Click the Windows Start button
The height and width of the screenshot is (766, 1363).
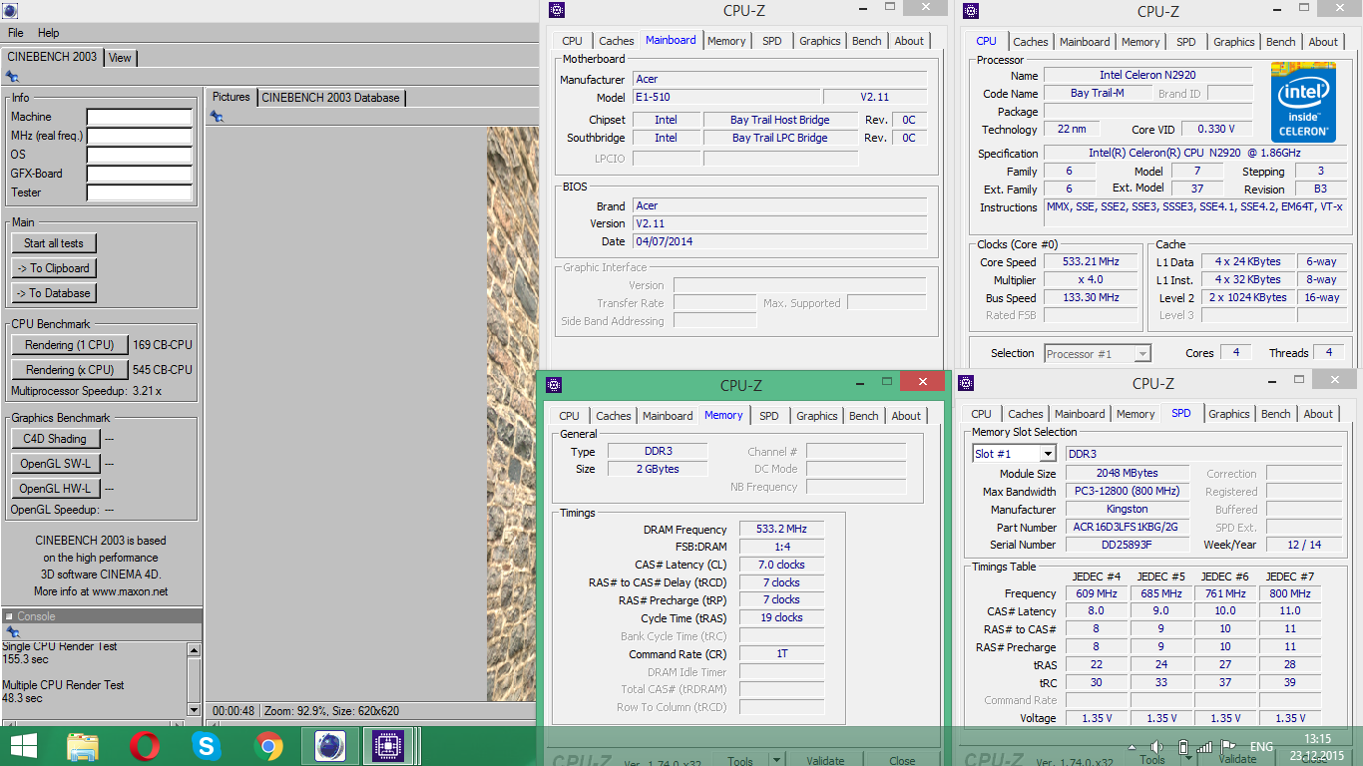(x=23, y=746)
